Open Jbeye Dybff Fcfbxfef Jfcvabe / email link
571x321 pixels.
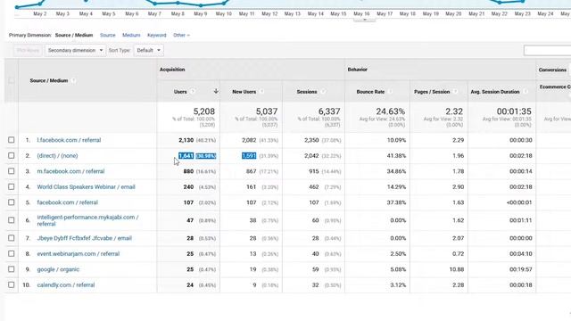[x=84, y=238]
